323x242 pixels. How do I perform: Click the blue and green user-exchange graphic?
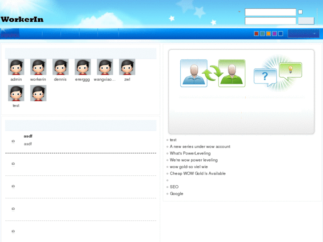[x=212, y=73]
